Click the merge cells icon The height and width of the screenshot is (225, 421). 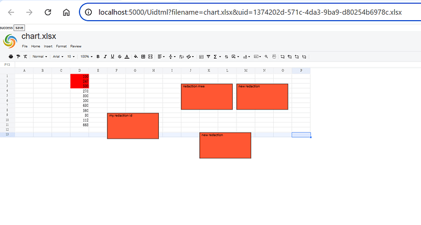(150, 57)
